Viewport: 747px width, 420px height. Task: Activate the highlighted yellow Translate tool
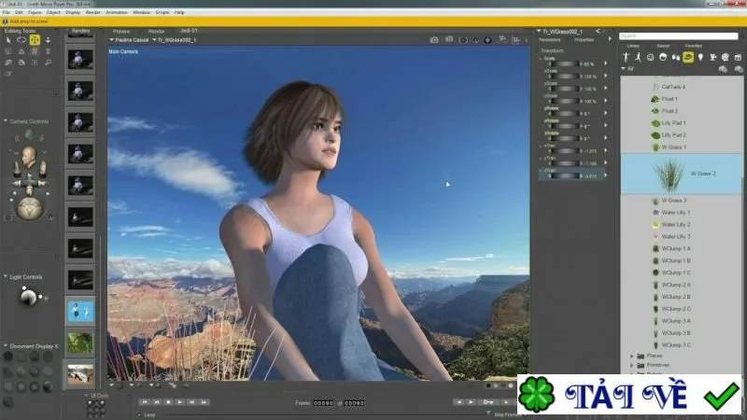click(35, 40)
